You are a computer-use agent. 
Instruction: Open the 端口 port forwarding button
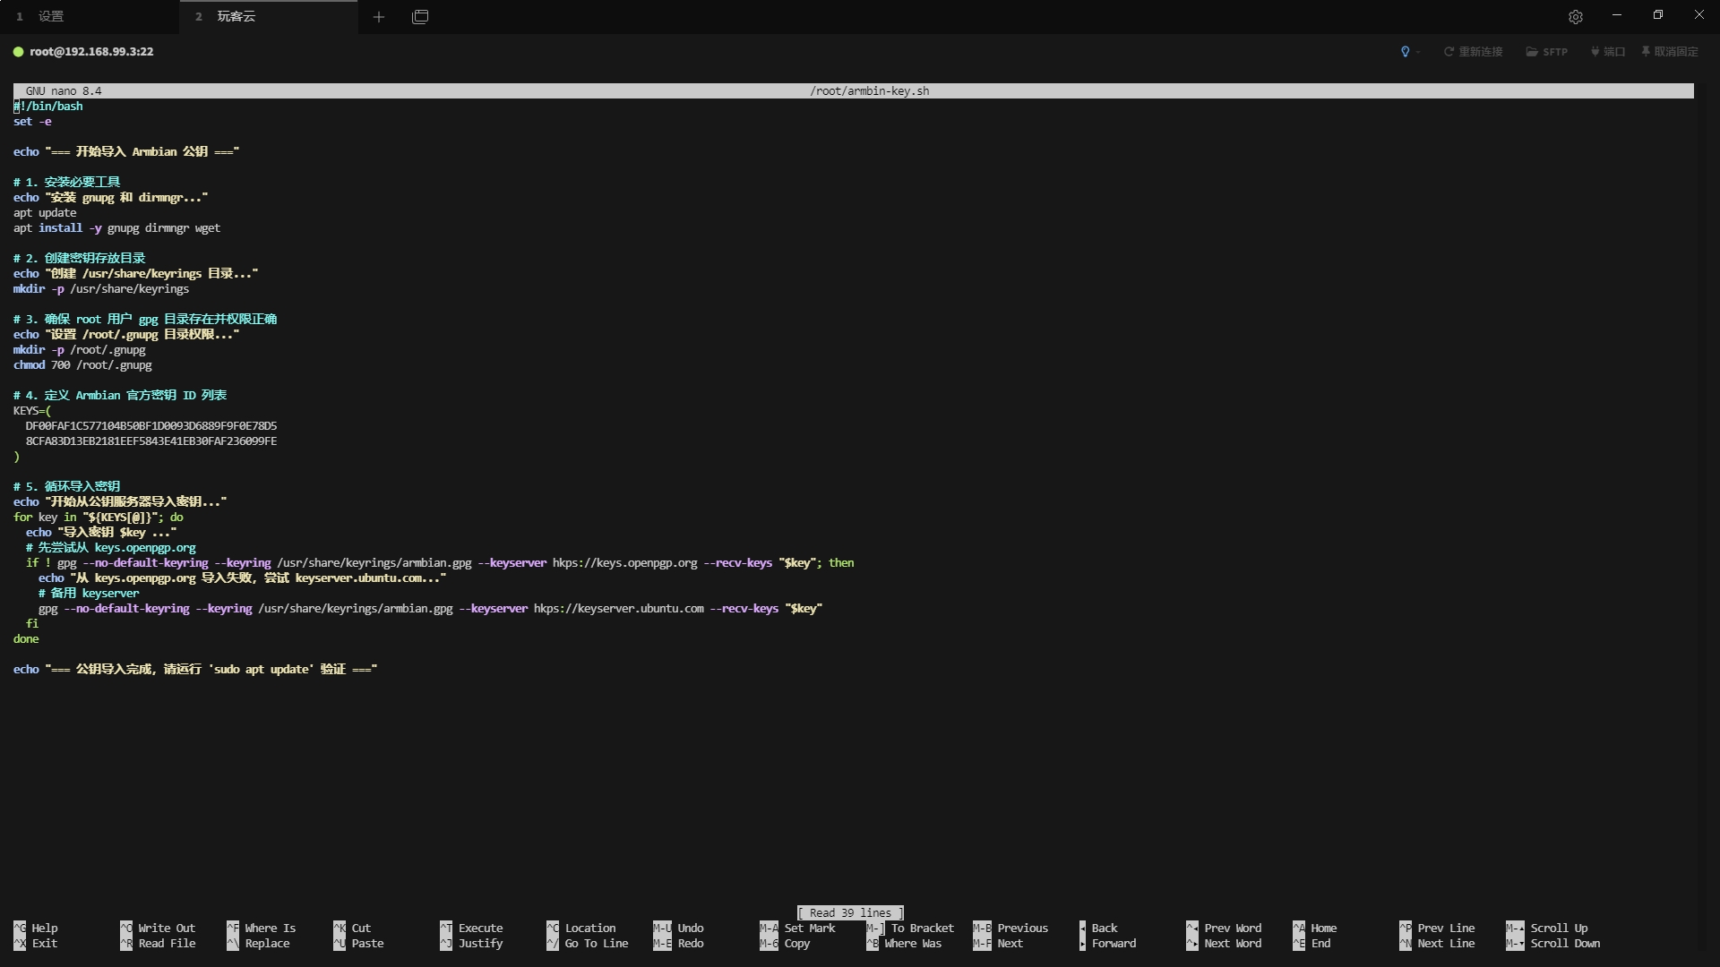tap(1608, 52)
